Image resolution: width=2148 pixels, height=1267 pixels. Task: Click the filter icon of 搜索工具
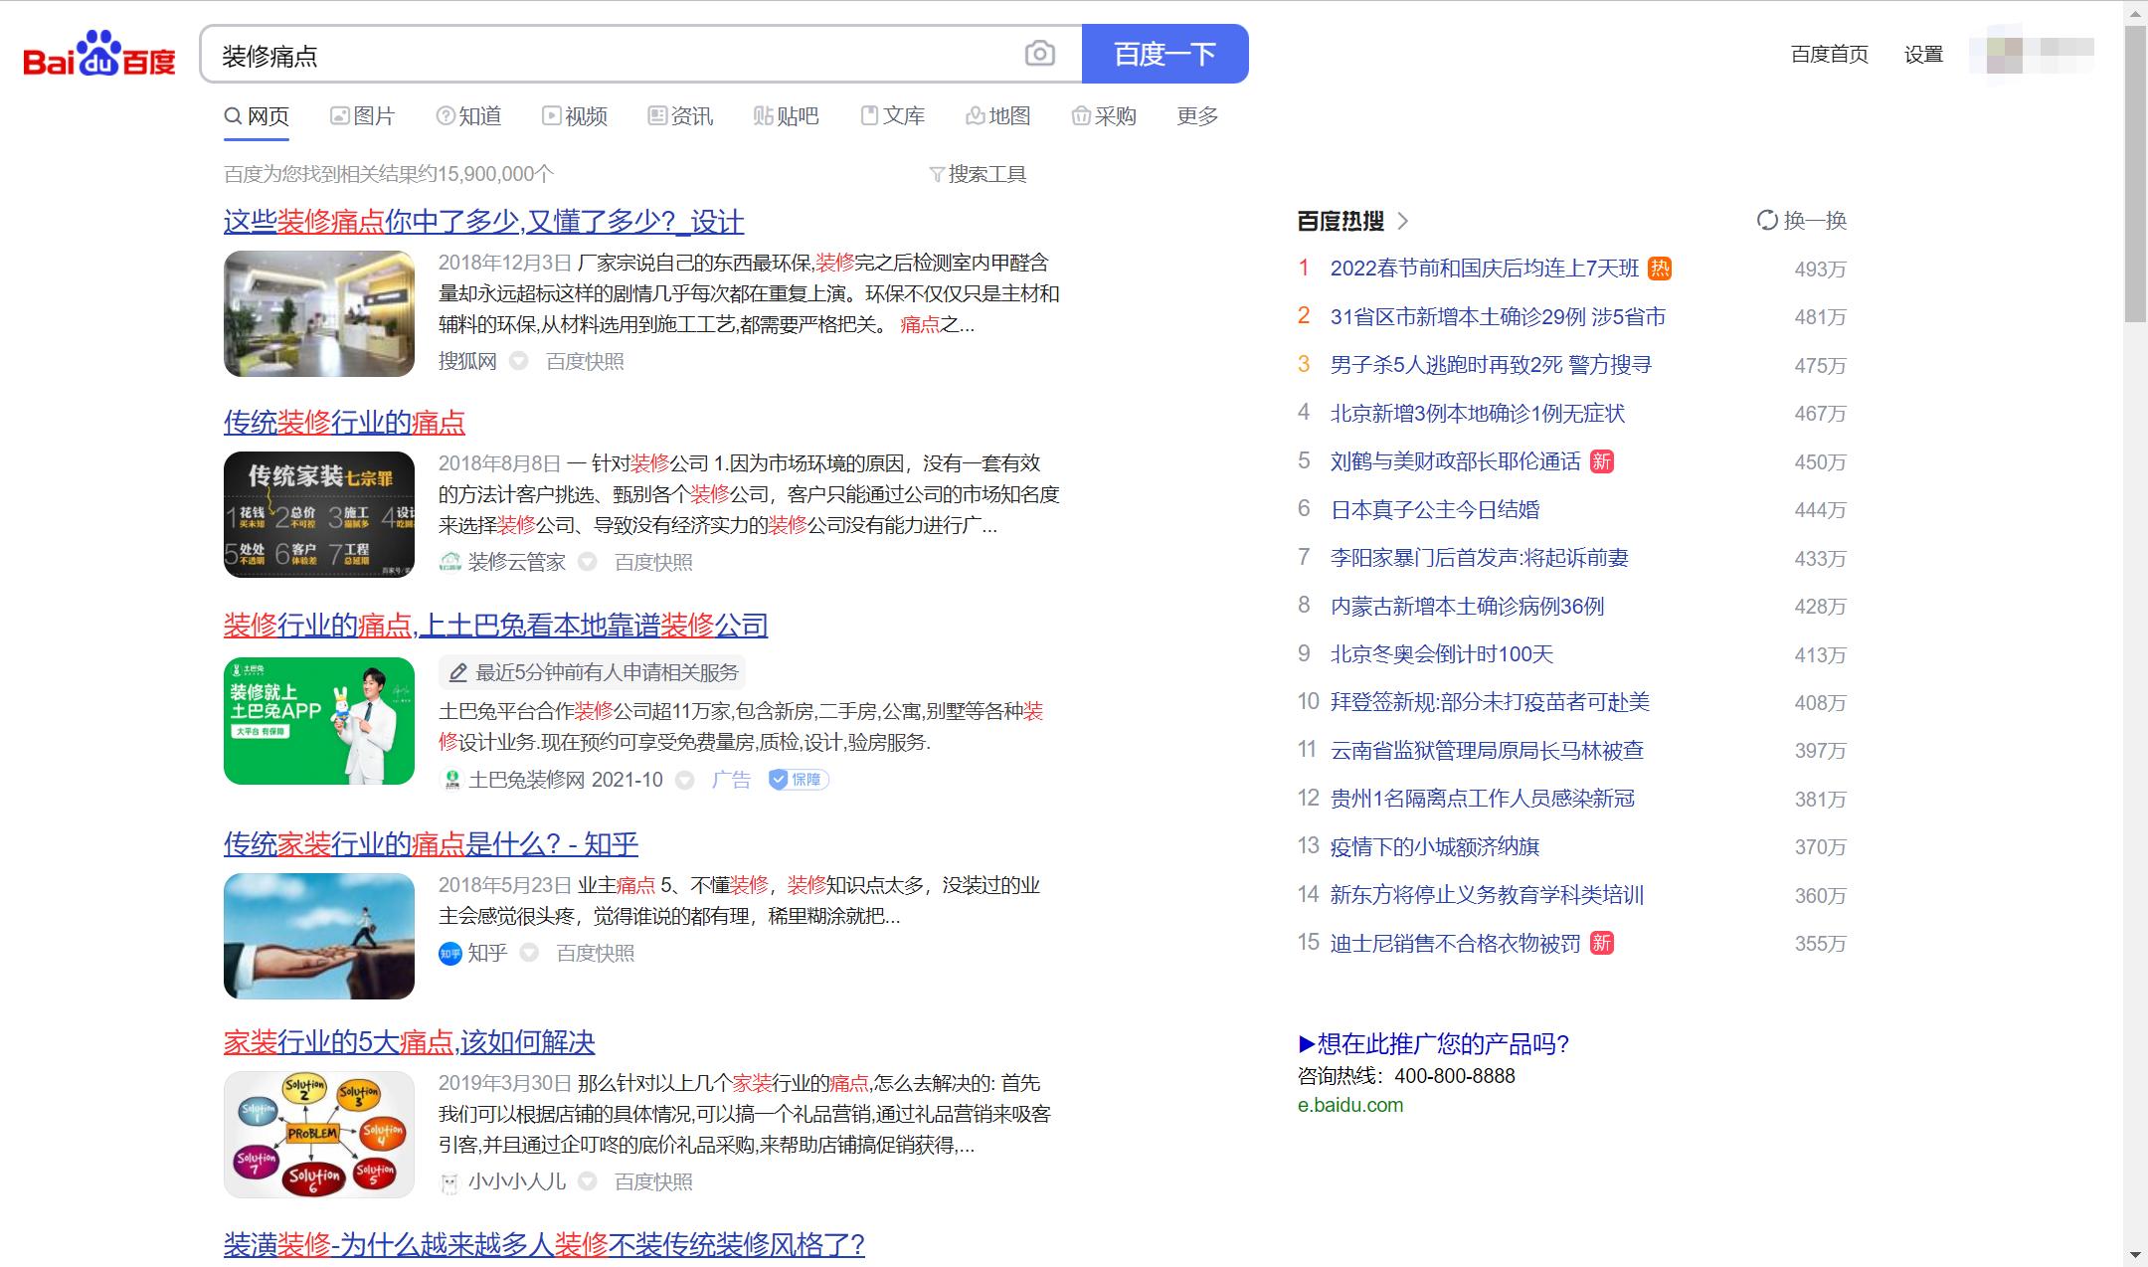[x=936, y=175]
